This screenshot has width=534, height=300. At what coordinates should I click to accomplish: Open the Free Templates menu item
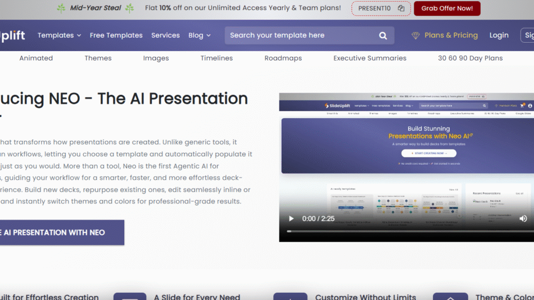116,35
